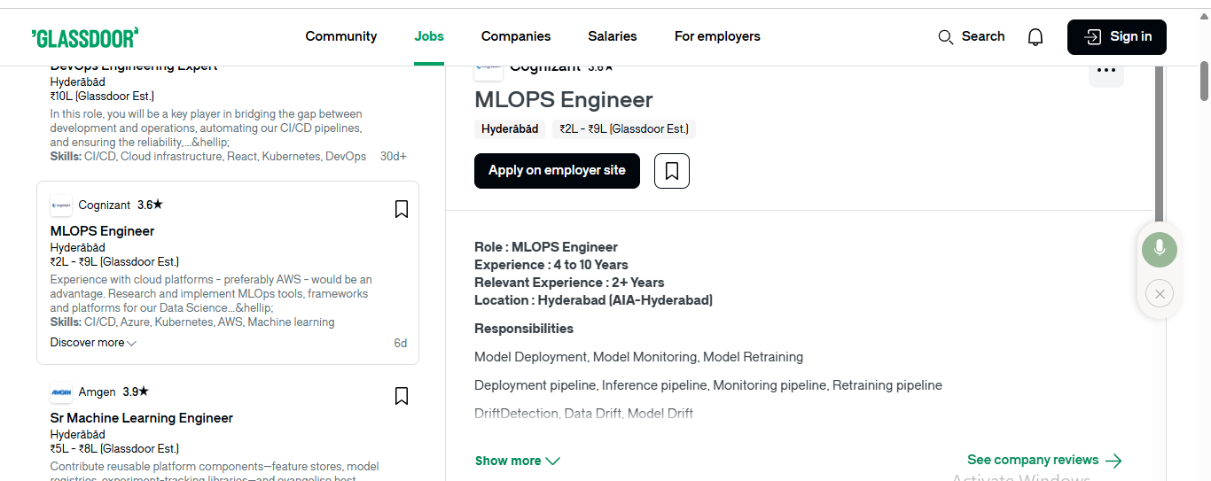Screen dimensions: 1211x481
Task: Click the Glassdoor logo
Action: [x=85, y=36]
